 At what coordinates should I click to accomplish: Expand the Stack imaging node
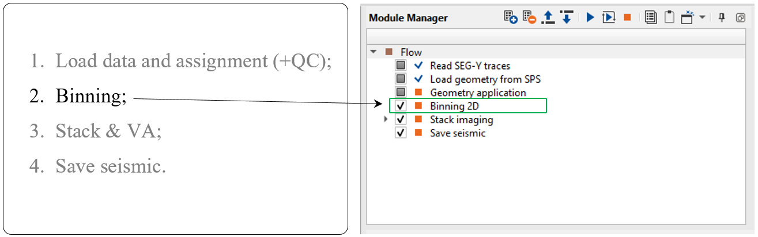386,120
